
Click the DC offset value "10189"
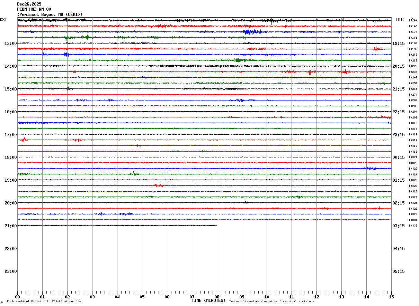coord(413,44)
